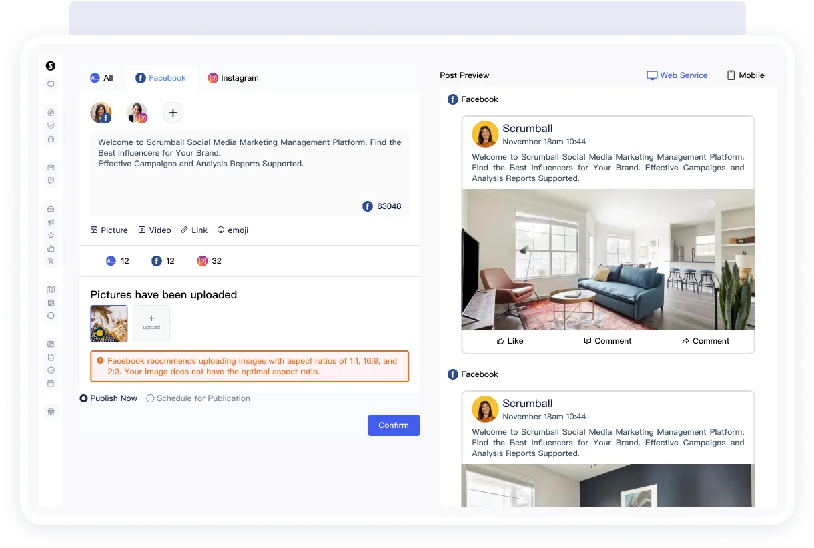Switch preview to Mobile view
Image resolution: width=814 pixels, height=548 pixels.
coord(745,75)
